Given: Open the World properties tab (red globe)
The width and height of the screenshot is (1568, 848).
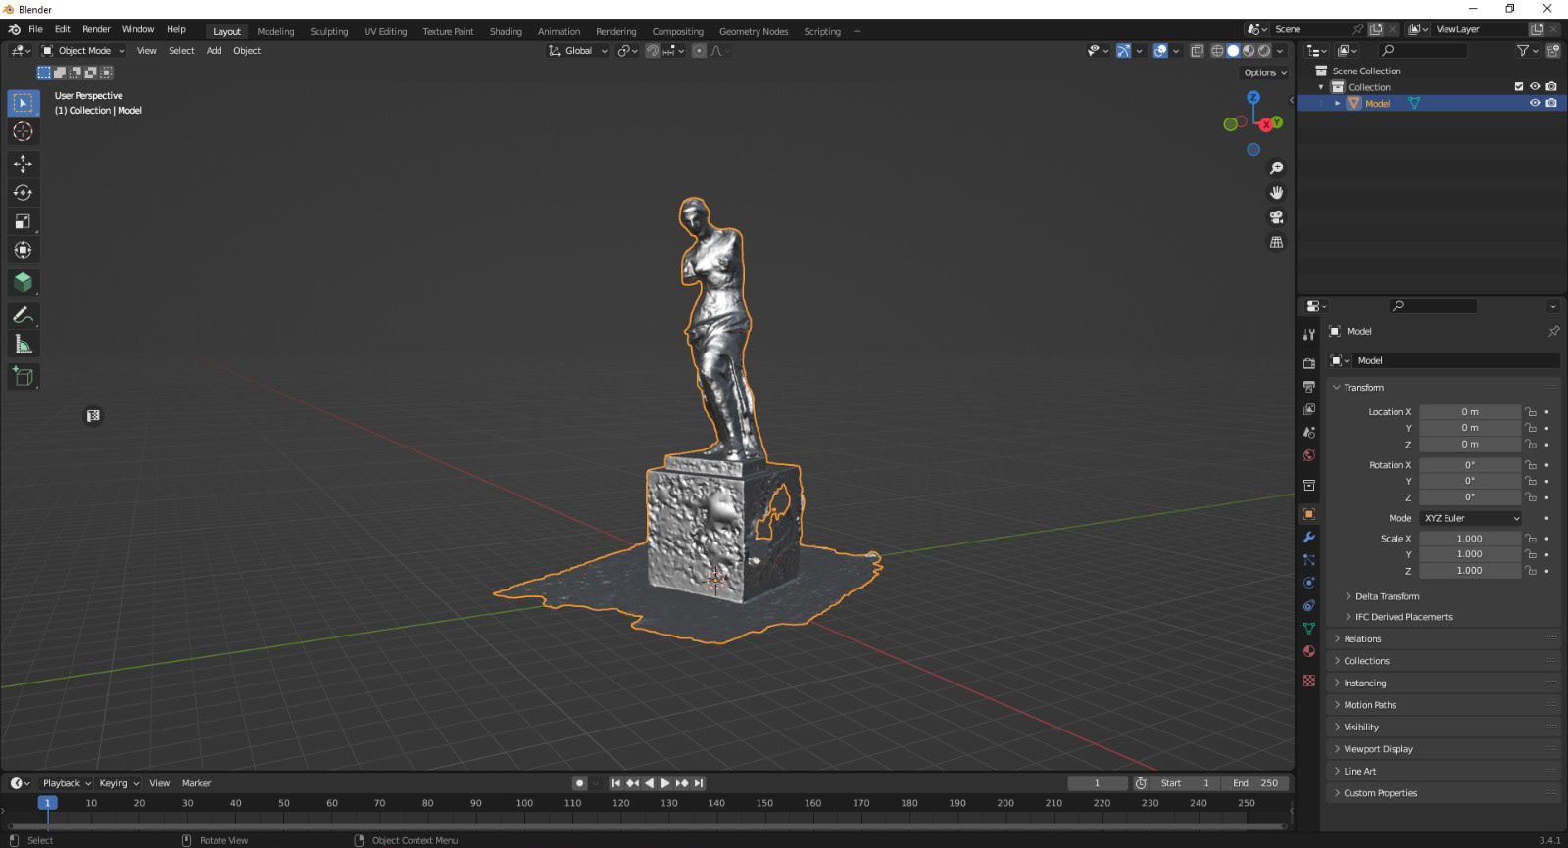Looking at the screenshot, I should (x=1308, y=455).
